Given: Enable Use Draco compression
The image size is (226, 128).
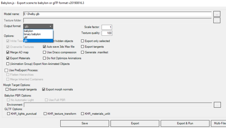Looking at the screenshot, I should (x=44, y=52).
